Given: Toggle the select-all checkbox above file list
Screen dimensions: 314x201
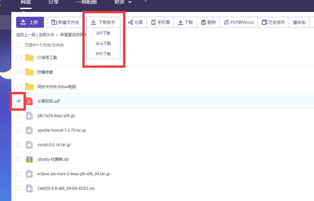Looking at the screenshot, I should 19,45.
